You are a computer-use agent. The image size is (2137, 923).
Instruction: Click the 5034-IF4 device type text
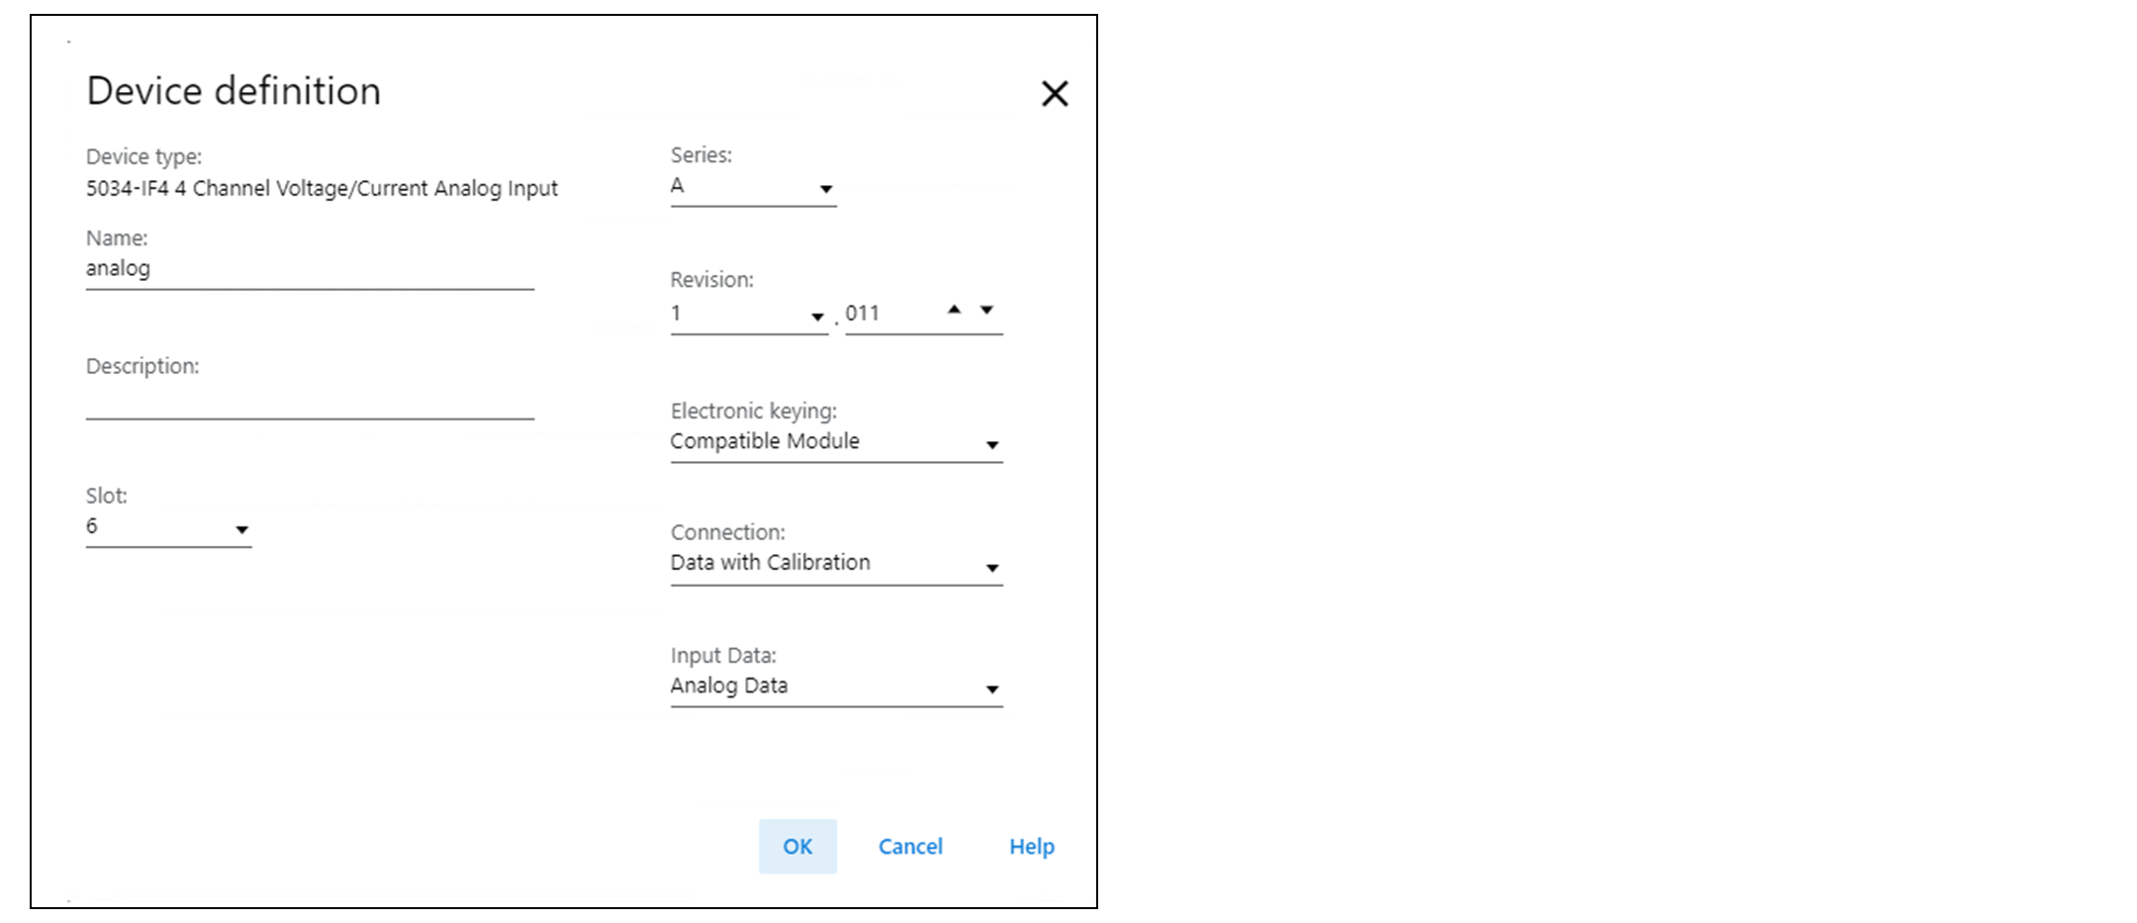(322, 189)
